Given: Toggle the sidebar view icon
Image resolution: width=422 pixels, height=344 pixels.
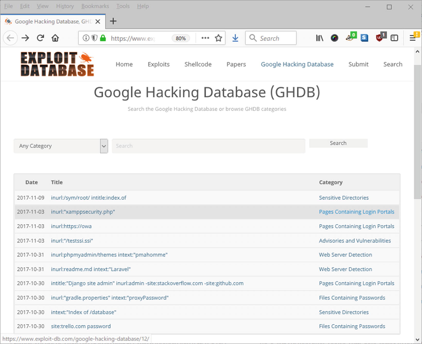Looking at the screenshot, I should tap(394, 38).
